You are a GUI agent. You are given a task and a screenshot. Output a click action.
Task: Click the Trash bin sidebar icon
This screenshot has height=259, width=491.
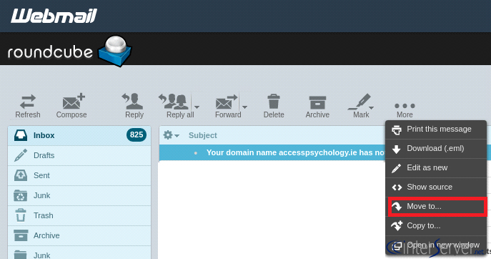(21, 215)
